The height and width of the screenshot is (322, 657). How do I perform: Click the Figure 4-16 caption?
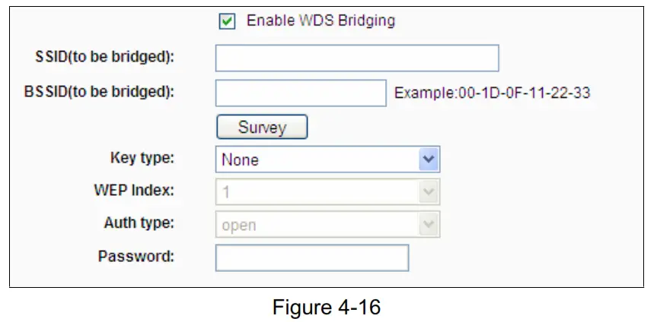(327, 308)
